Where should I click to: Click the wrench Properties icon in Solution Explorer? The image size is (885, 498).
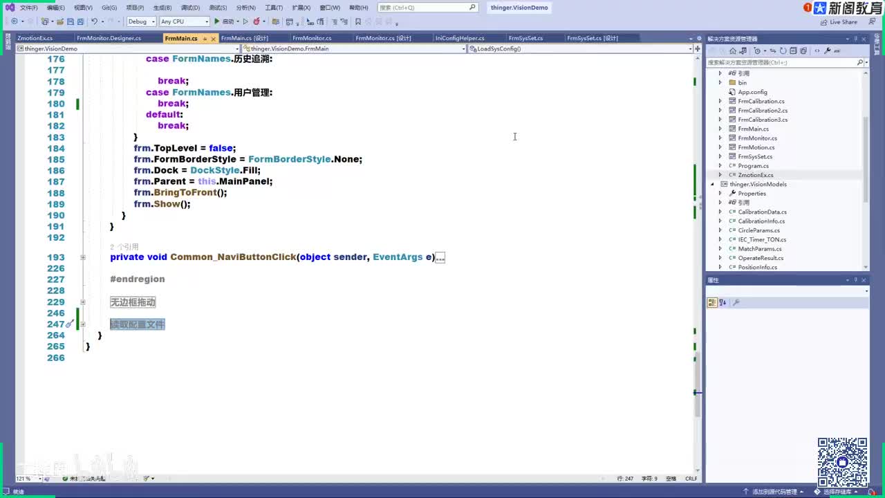click(x=828, y=50)
